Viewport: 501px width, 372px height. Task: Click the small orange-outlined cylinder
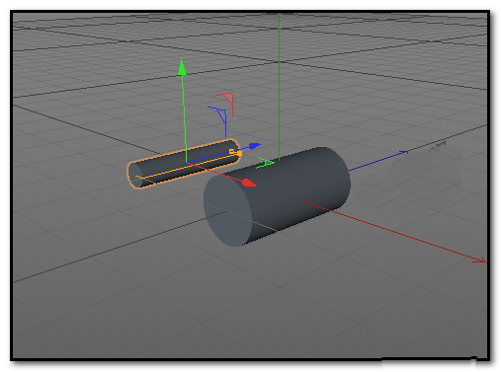click(184, 164)
